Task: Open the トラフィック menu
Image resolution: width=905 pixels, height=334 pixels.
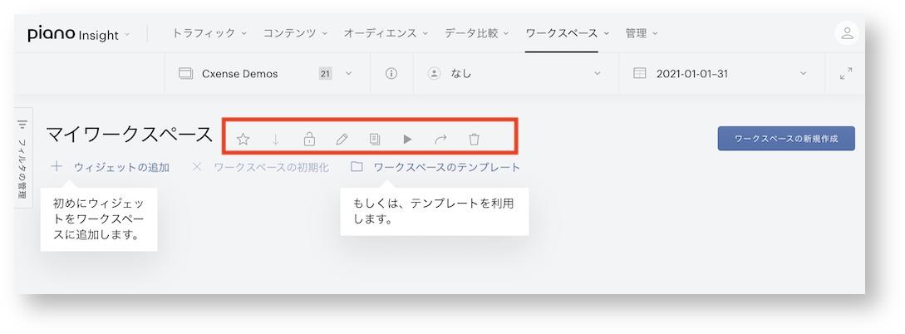Action: (x=209, y=33)
